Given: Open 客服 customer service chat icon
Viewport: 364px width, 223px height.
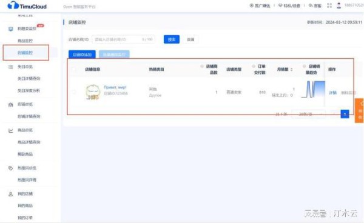Looking at the screenshot, I should (311, 5).
